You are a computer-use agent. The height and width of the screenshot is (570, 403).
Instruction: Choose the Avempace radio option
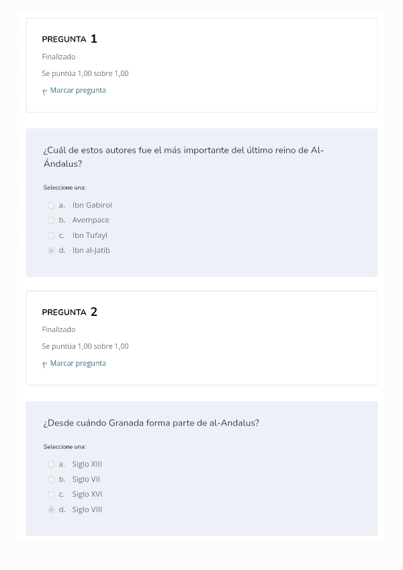click(51, 220)
